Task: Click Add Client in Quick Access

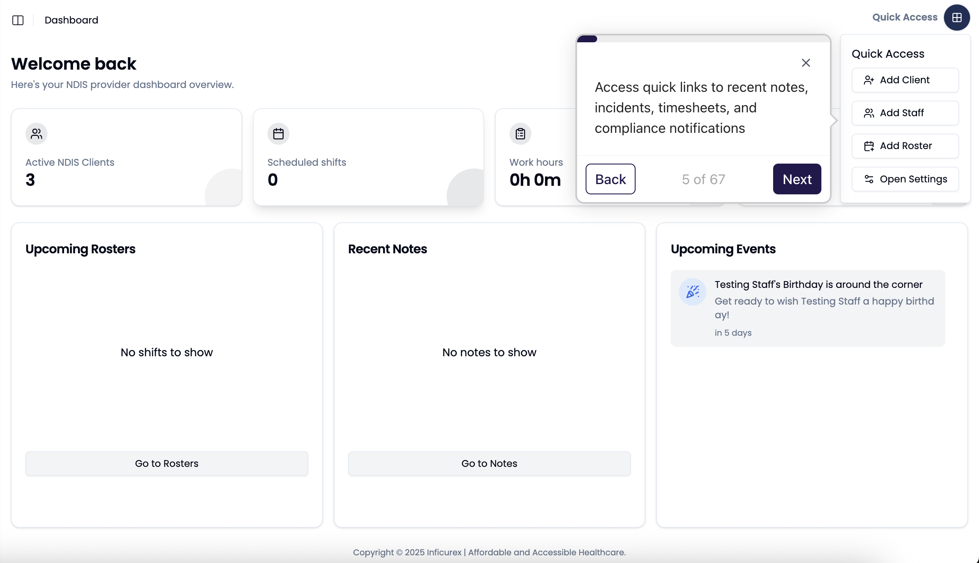Action: (x=905, y=80)
